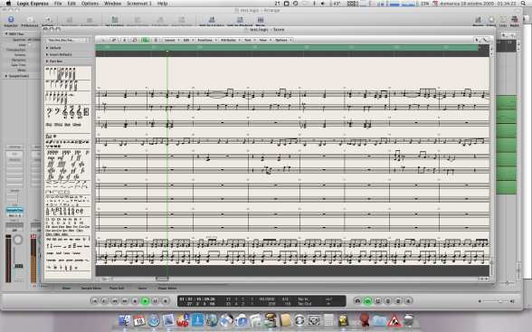Open the Help menu
The height and width of the screenshot is (332, 532).
click(163, 4)
